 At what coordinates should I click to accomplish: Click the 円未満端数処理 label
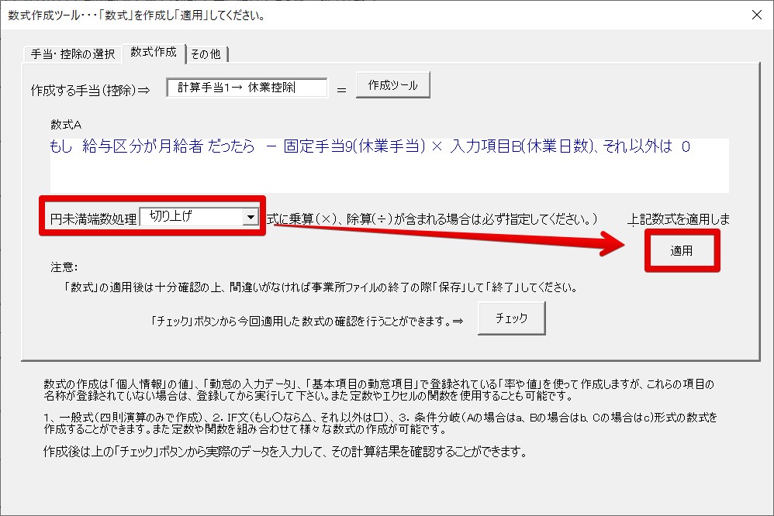tap(88, 218)
